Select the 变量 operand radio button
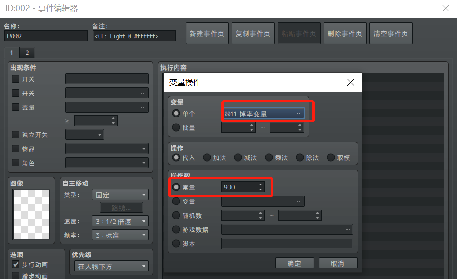This screenshot has width=457, height=279. click(176, 201)
